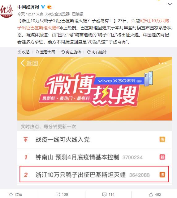Click three-dot menu in hot search banner
This screenshot has width=177, height=198.
162,63
